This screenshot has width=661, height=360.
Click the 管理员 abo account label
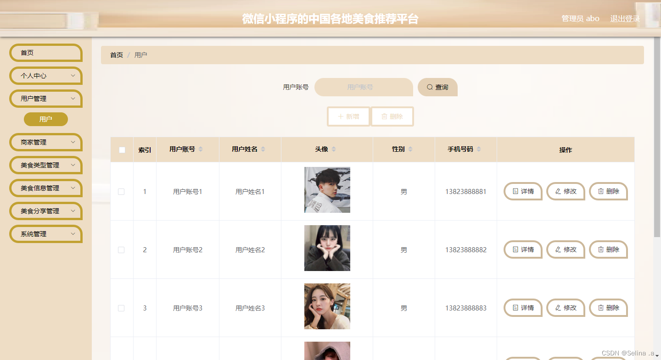580,19
